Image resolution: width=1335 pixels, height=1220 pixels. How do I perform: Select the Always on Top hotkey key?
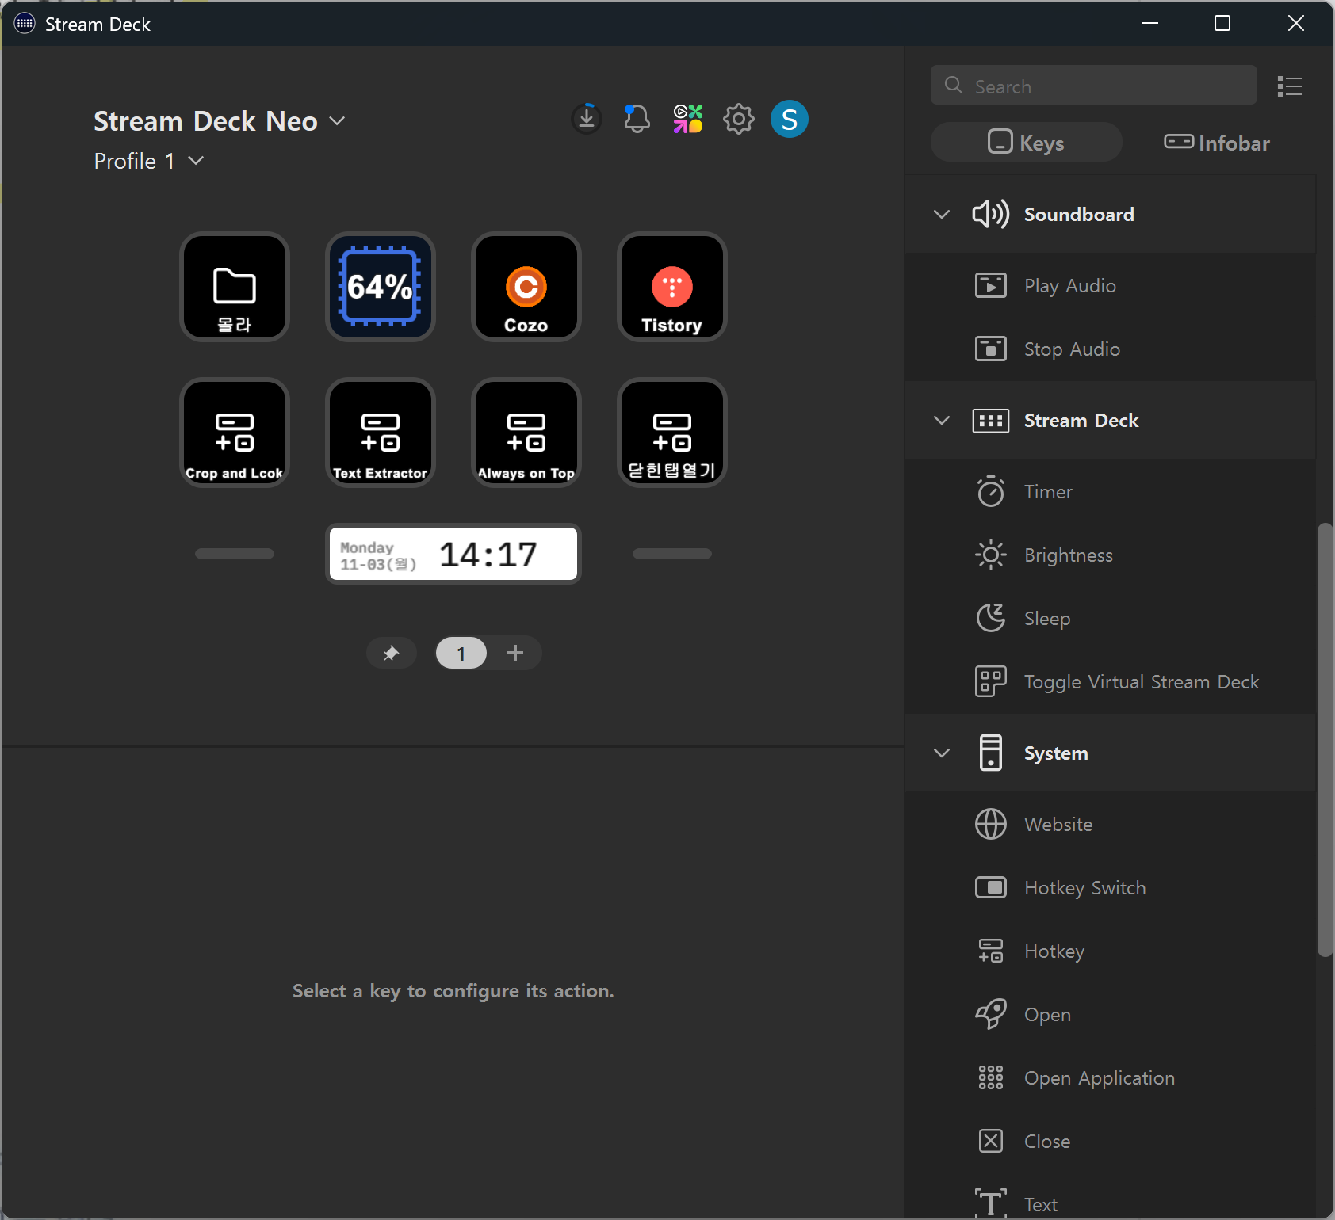(526, 433)
